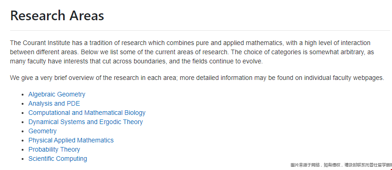
Task: Click the bullet beside Scientific Computing
Action: tap(23, 159)
